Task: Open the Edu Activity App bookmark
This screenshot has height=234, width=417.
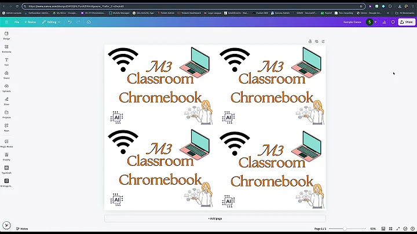Action: pyautogui.click(x=144, y=13)
